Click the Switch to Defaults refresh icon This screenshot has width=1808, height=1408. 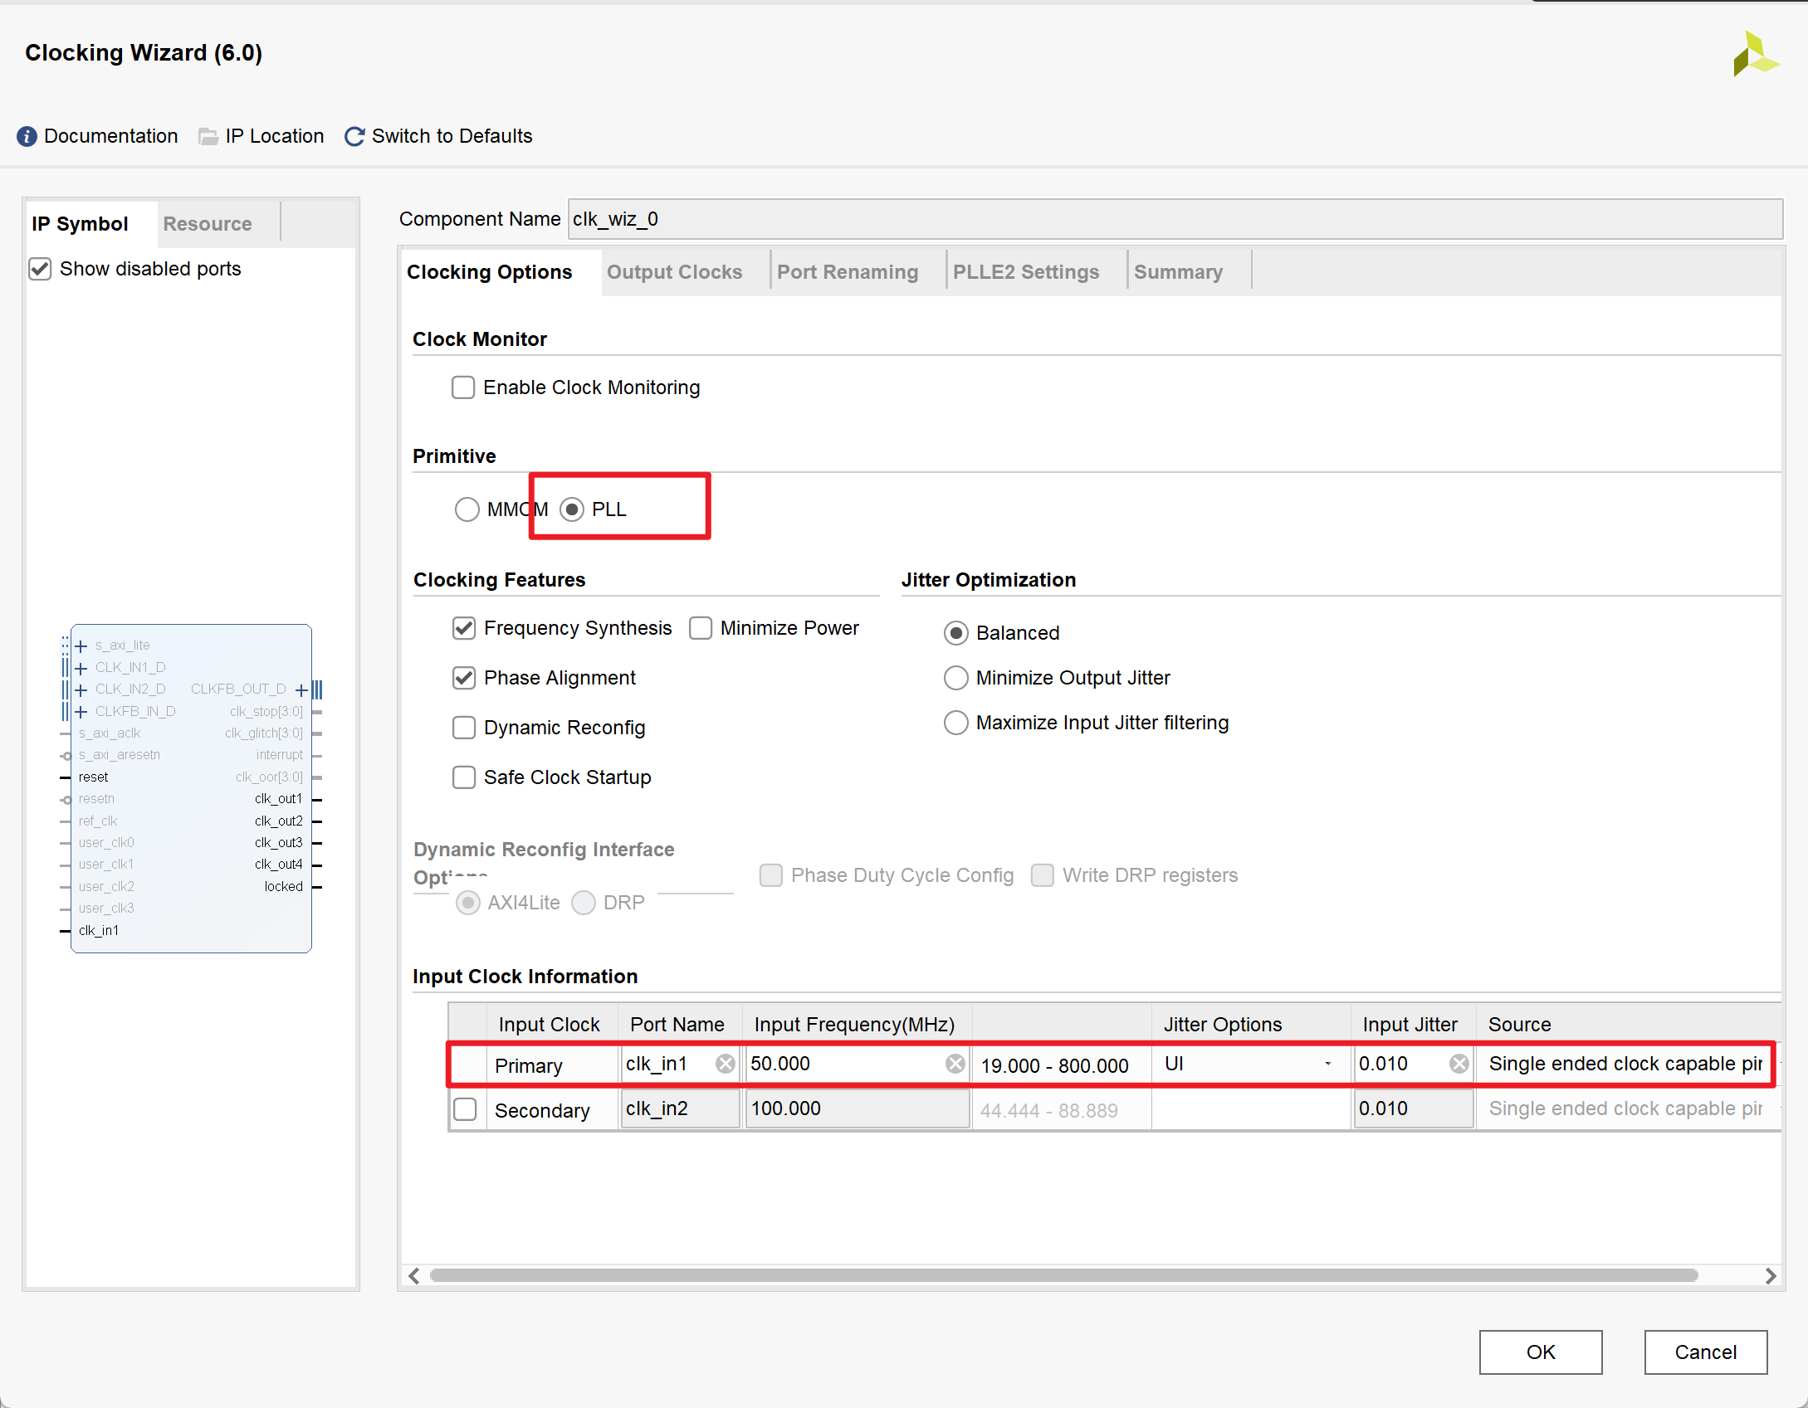[354, 136]
